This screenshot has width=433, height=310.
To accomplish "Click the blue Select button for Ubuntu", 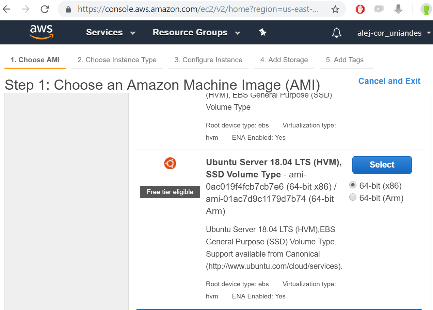I will 382,165.
